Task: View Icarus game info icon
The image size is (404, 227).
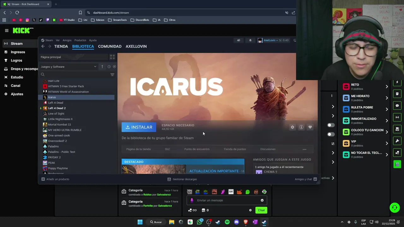Action: [301, 127]
